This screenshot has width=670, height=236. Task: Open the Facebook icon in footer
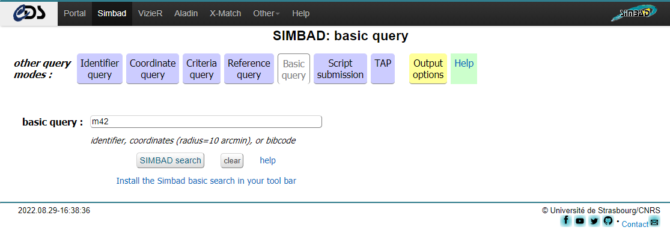565,220
